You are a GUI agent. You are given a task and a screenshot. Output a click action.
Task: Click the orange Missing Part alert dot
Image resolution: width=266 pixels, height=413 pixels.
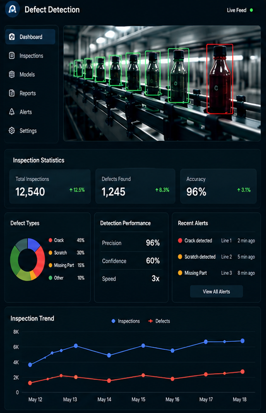coord(180,273)
